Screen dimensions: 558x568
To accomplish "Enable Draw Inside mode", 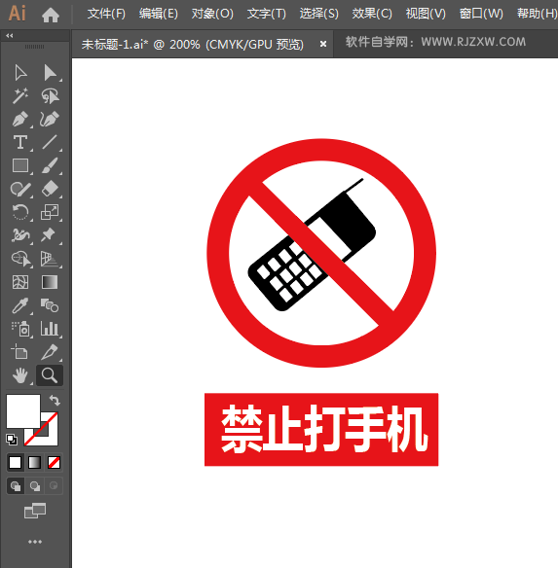I will tap(54, 485).
